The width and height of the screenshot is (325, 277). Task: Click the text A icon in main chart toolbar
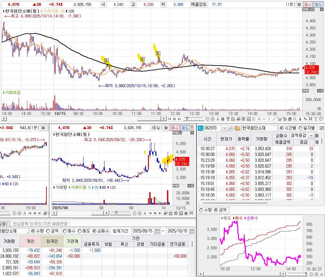[x=218, y=119]
